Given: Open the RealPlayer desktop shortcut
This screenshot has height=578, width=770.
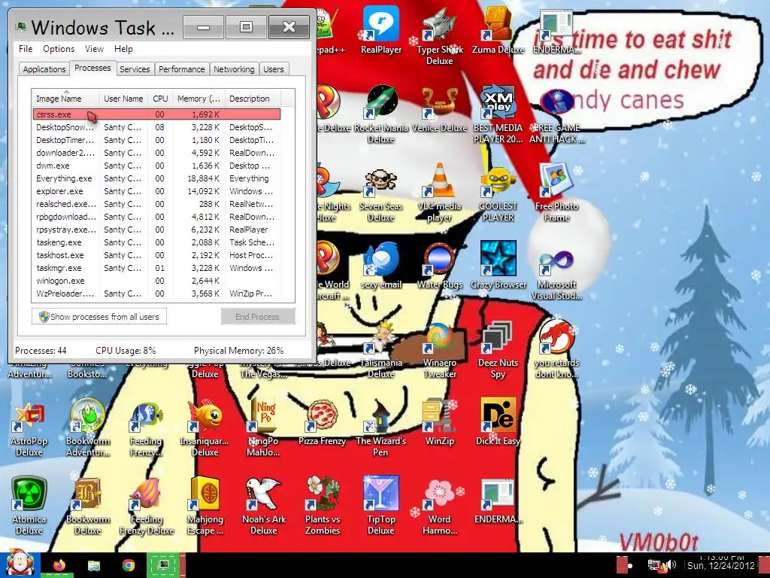Looking at the screenshot, I should point(381,29).
